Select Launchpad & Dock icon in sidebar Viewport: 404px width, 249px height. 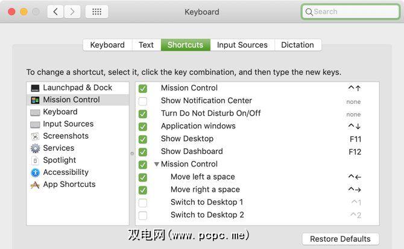point(35,88)
